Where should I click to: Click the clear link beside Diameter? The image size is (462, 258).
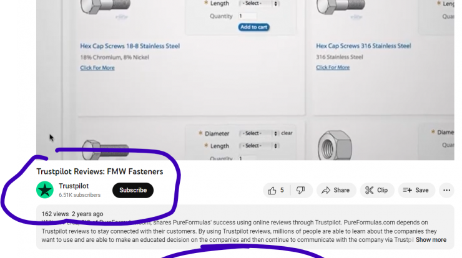(287, 133)
